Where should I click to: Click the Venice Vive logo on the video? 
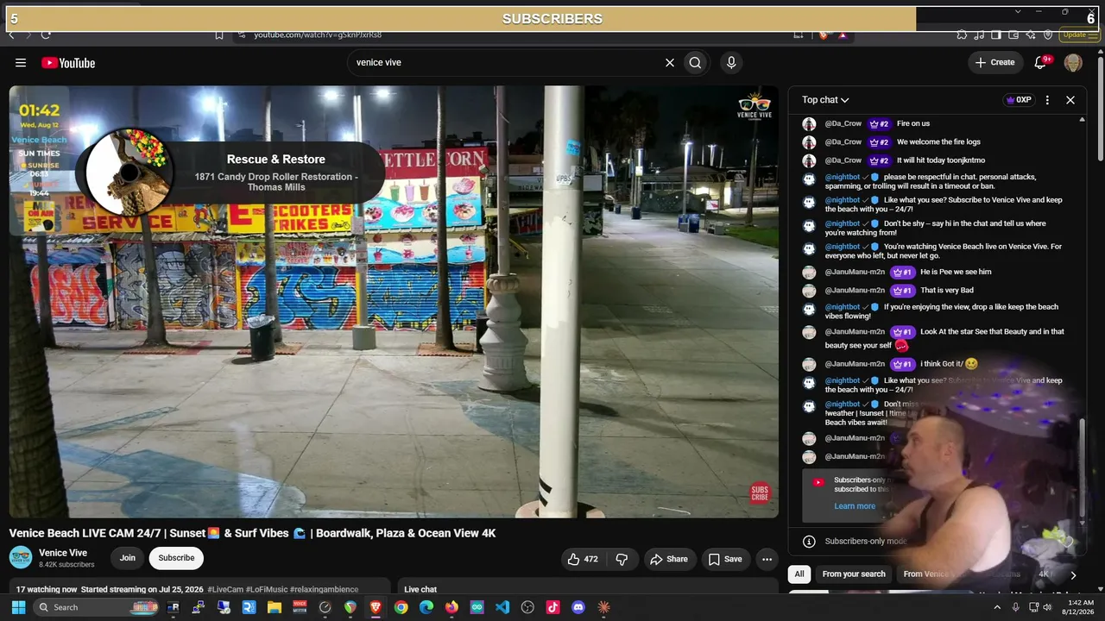(x=755, y=106)
